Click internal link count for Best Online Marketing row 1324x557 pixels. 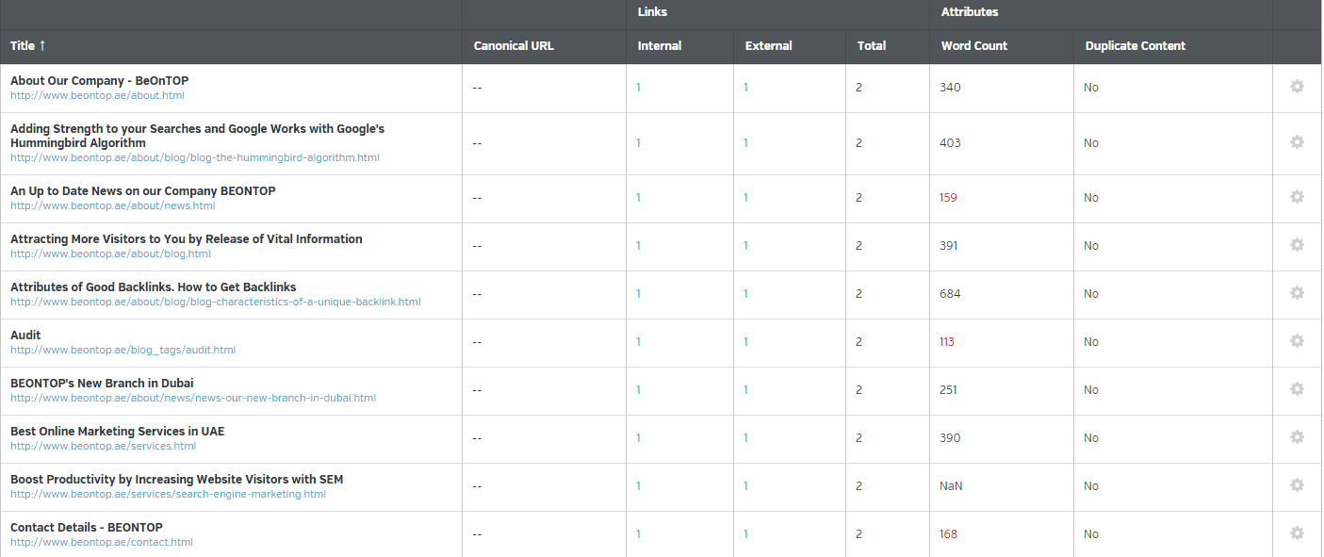(638, 437)
